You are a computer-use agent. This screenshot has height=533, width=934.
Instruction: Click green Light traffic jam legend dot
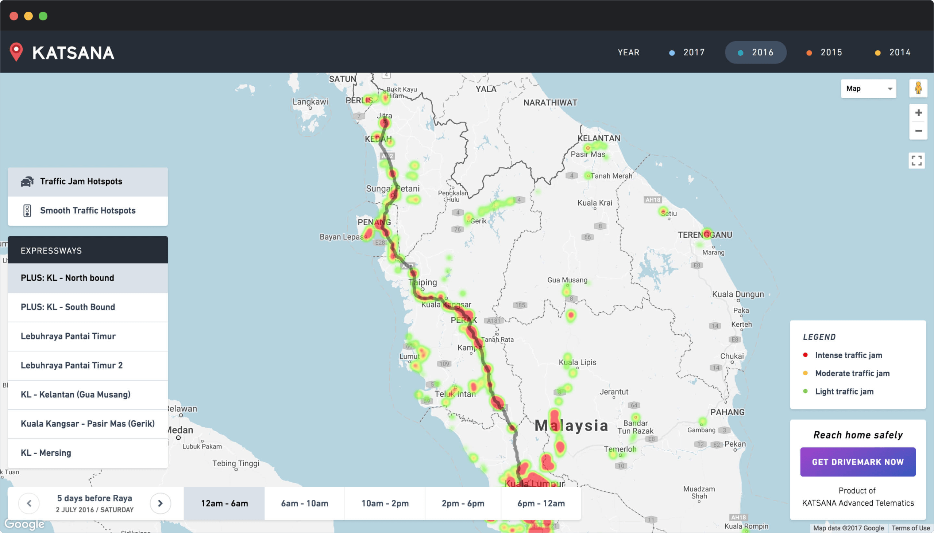click(x=805, y=391)
